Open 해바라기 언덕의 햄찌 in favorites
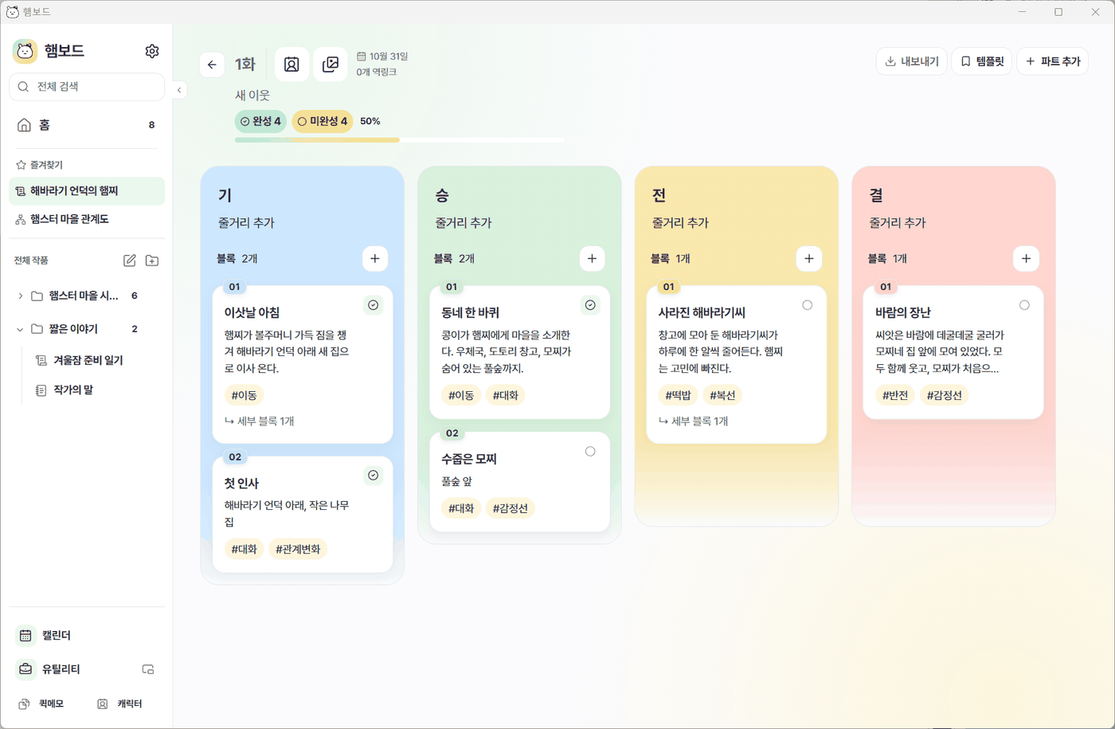 click(x=87, y=191)
